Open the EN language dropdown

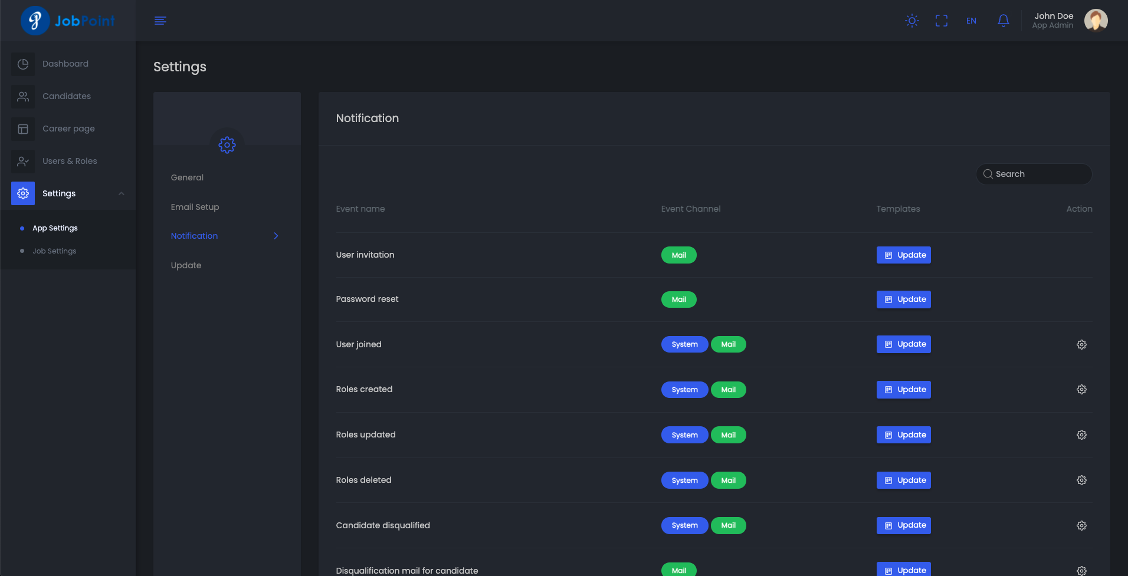click(x=971, y=21)
